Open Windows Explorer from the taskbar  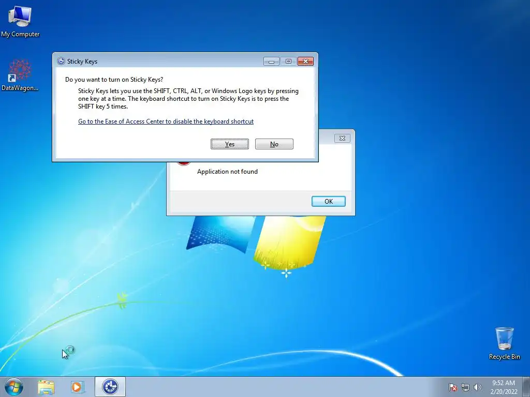[46, 387]
